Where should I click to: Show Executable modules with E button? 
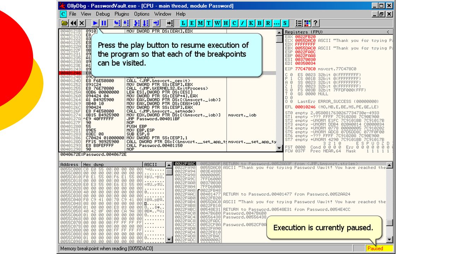(192, 23)
